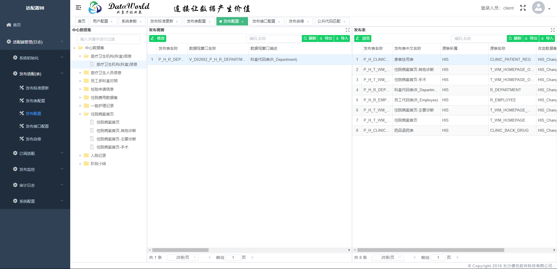
Task: Close the 用户配置 tab
Action: point(112,22)
